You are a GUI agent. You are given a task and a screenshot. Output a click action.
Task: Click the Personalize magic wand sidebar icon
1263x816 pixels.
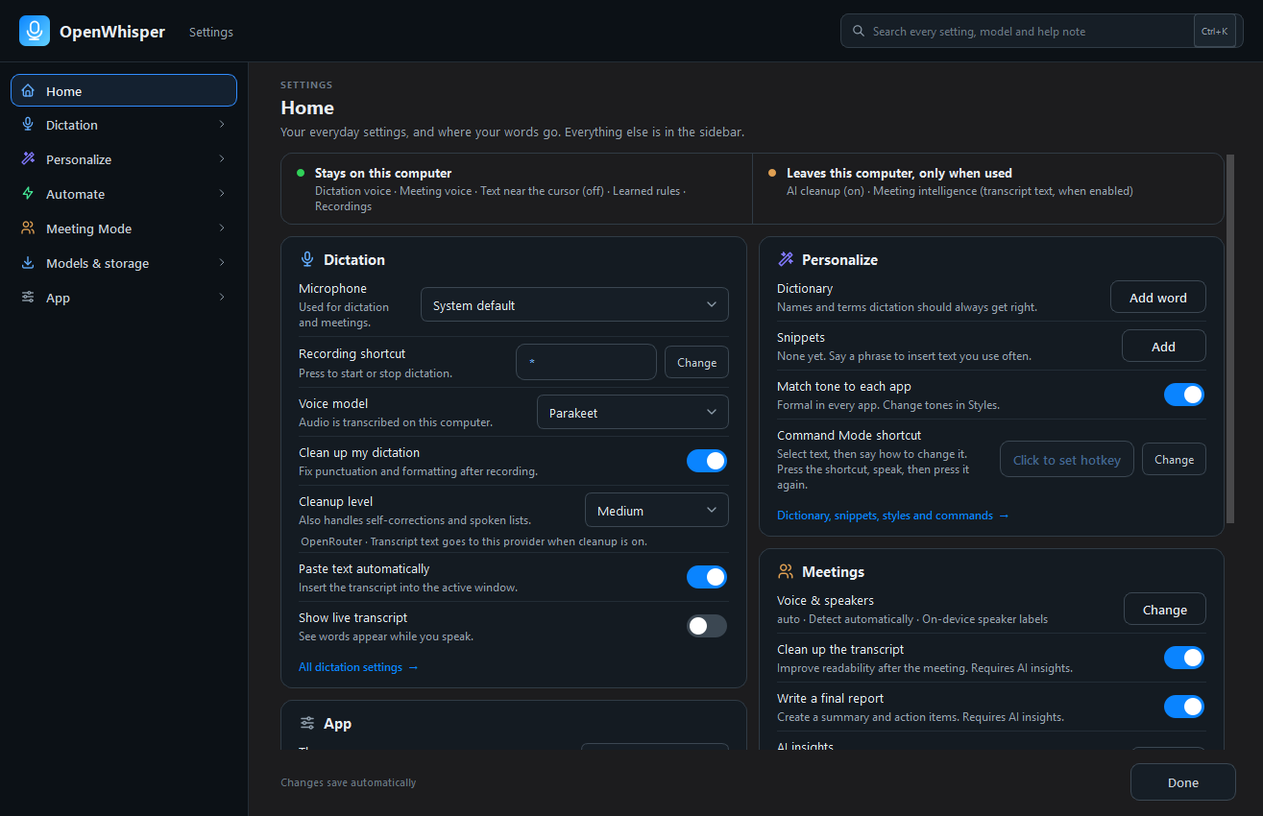(x=28, y=159)
